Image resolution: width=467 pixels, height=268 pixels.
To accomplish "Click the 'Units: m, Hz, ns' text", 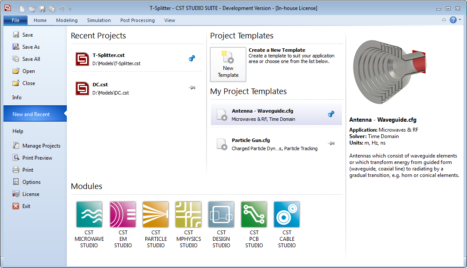I will coord(367,143).
